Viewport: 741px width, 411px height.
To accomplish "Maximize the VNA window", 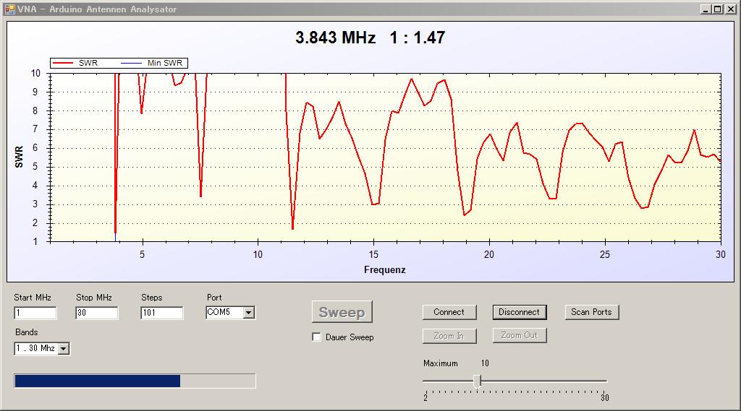I will 717,9.
